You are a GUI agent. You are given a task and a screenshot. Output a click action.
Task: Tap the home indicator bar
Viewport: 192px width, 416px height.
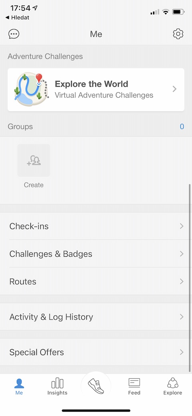96,410
